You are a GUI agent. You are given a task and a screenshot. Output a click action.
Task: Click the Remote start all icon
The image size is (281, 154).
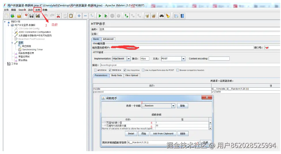127,16
